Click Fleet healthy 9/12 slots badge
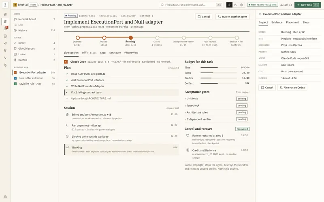The image size is (324, 202). click(262, 5)
